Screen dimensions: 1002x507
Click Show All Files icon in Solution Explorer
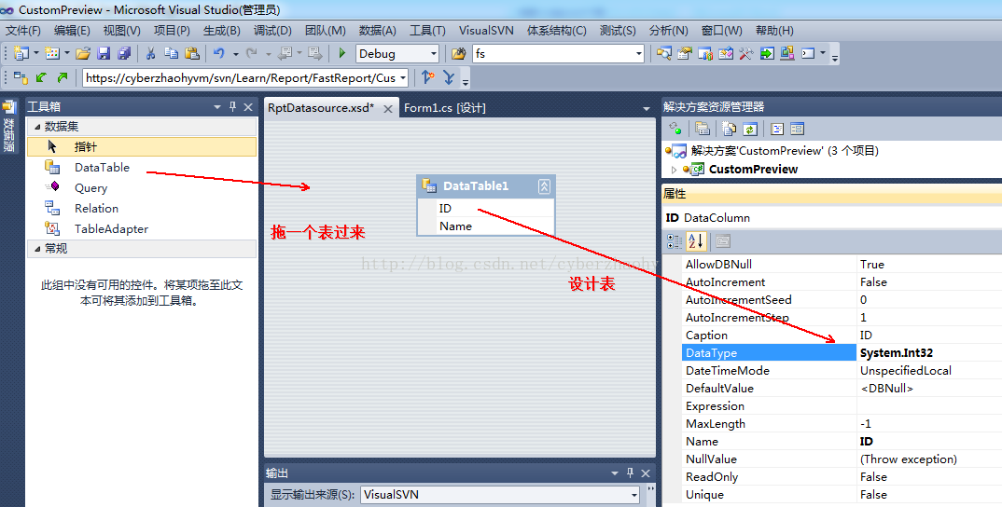pos(730,129)
